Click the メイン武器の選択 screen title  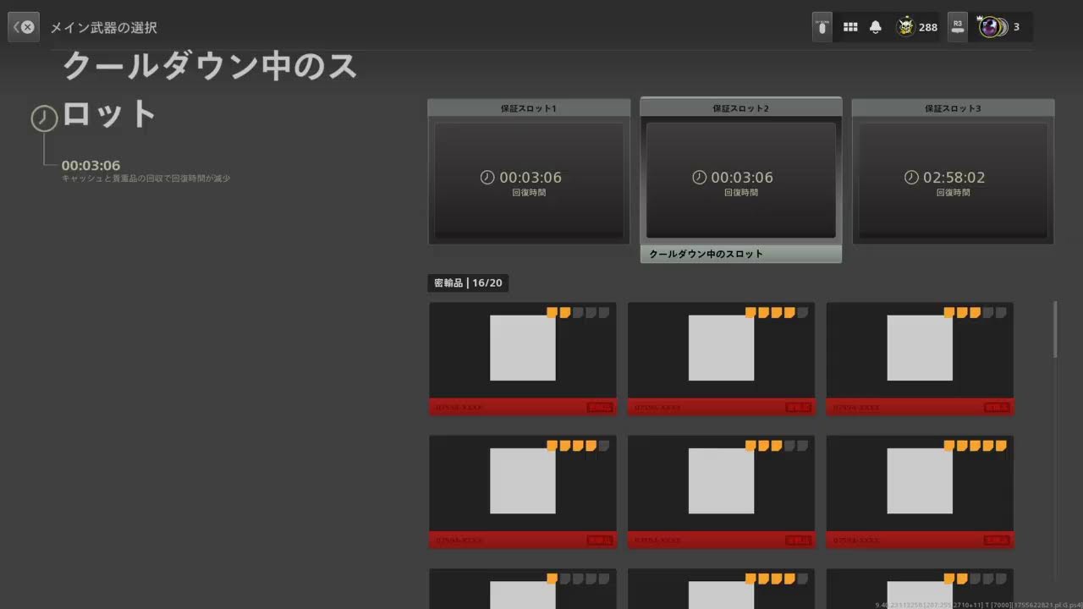point(103,27)
